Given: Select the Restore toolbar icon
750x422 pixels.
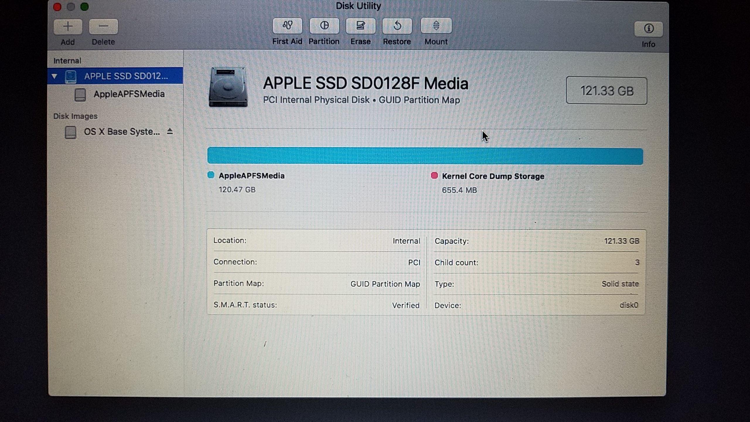Looking at the screenshot, I should click(397, 26).
